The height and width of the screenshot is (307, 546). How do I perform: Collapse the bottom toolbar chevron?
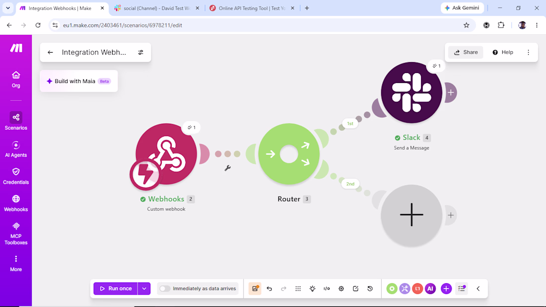click(478, 289)
